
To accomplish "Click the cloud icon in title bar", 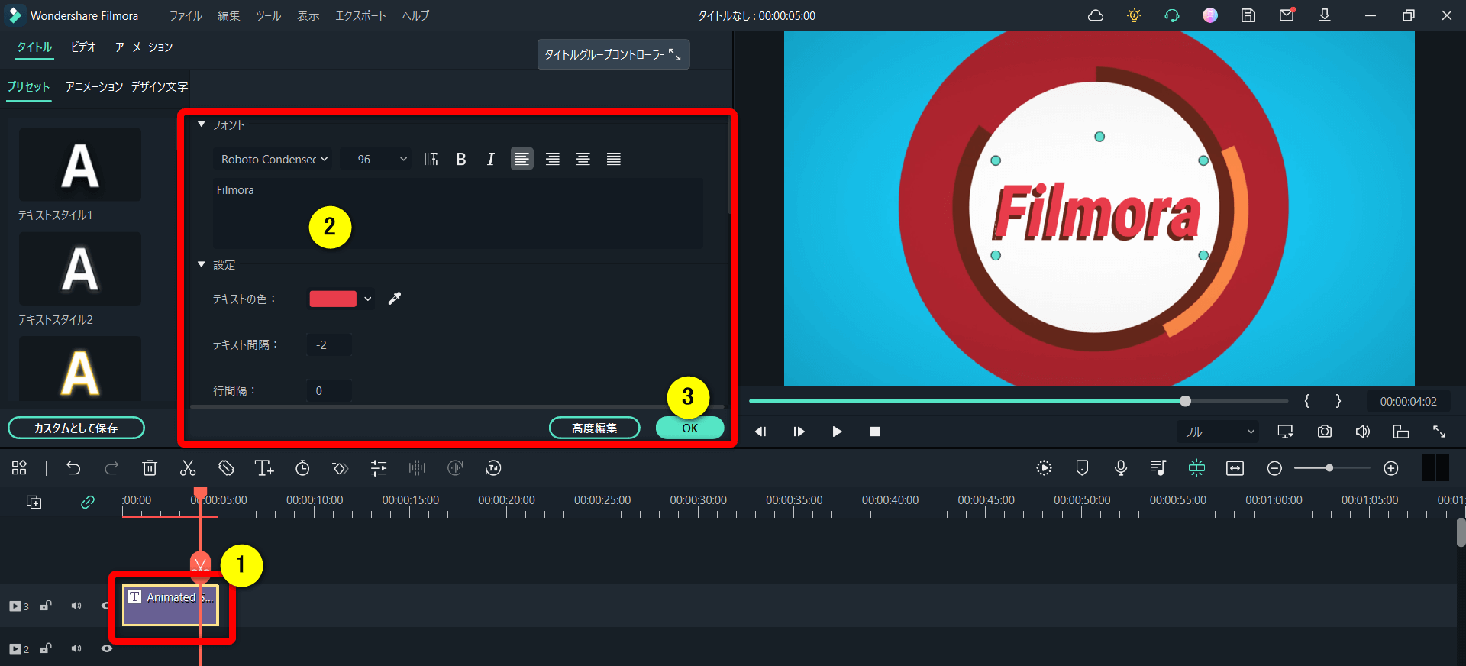I will point(1096,15).
